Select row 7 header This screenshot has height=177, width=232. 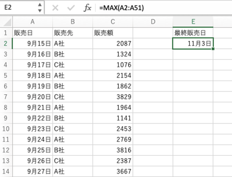[6, 97]
